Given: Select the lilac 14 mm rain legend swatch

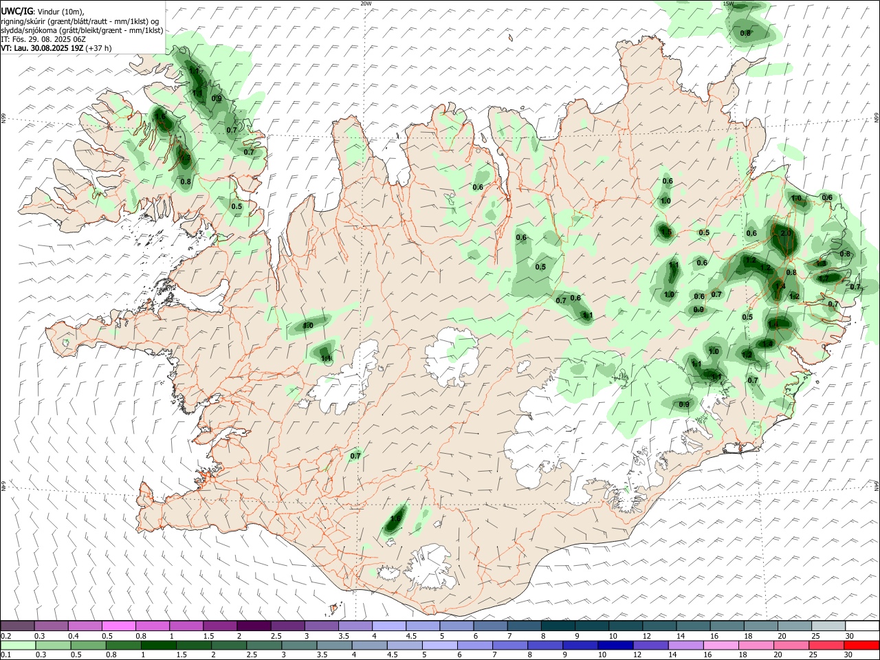Looking at the screenshot, I should [x=685, y=645].
